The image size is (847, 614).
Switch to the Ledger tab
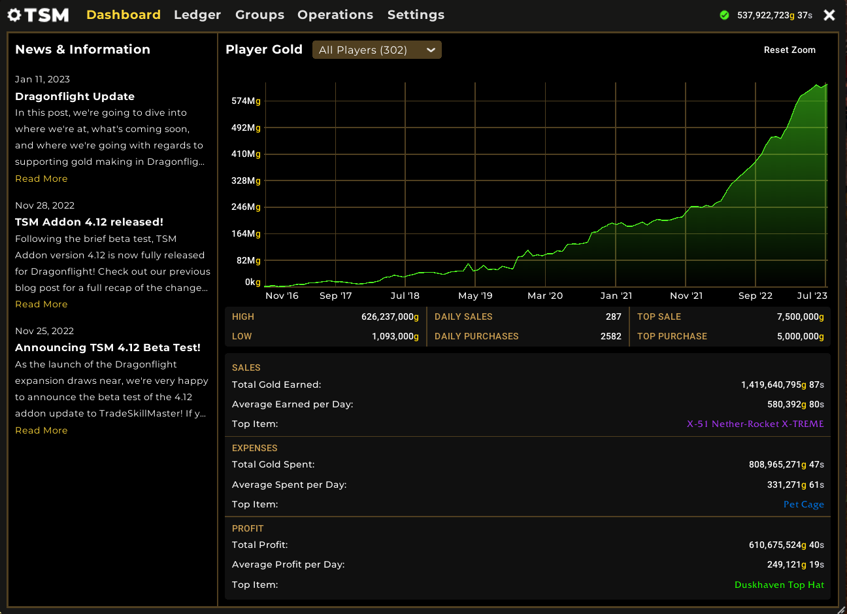point(197,14)
